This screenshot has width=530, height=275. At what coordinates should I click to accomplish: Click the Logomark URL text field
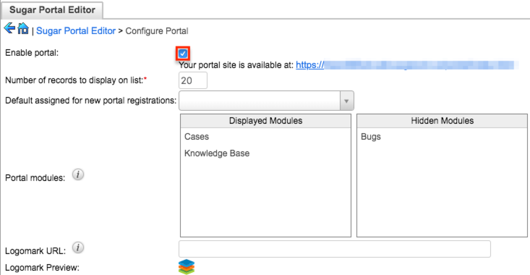(x=334, y=249)
